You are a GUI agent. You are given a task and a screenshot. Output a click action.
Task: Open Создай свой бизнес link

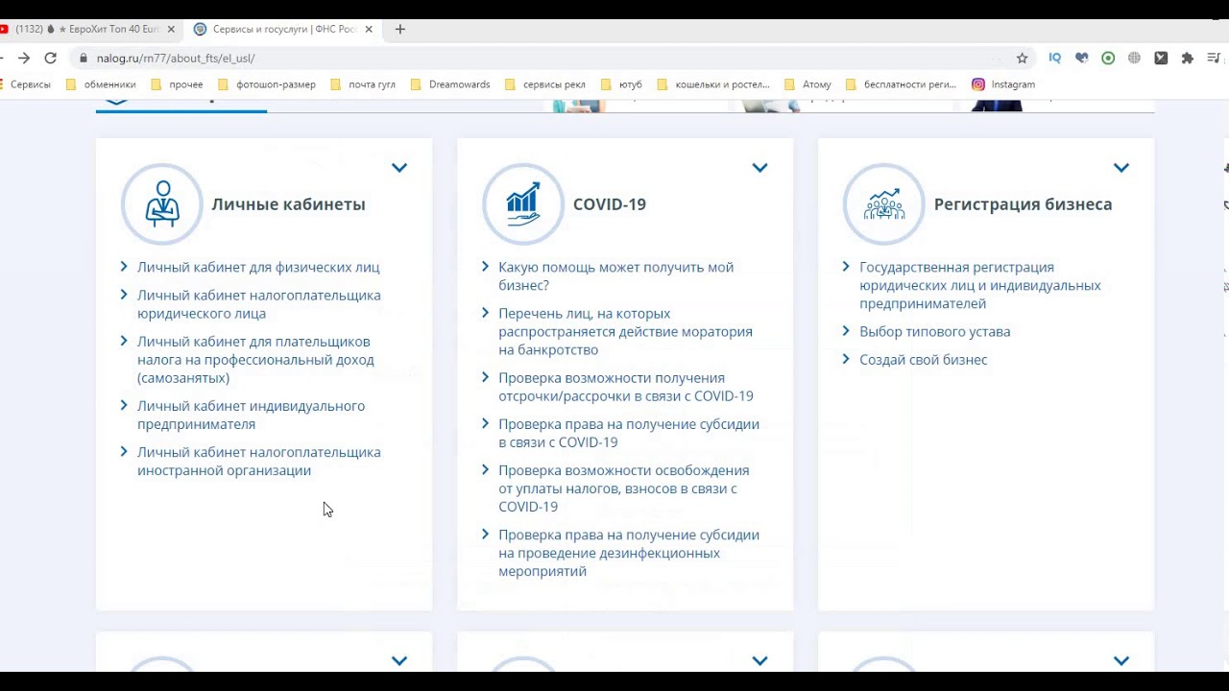924,360
